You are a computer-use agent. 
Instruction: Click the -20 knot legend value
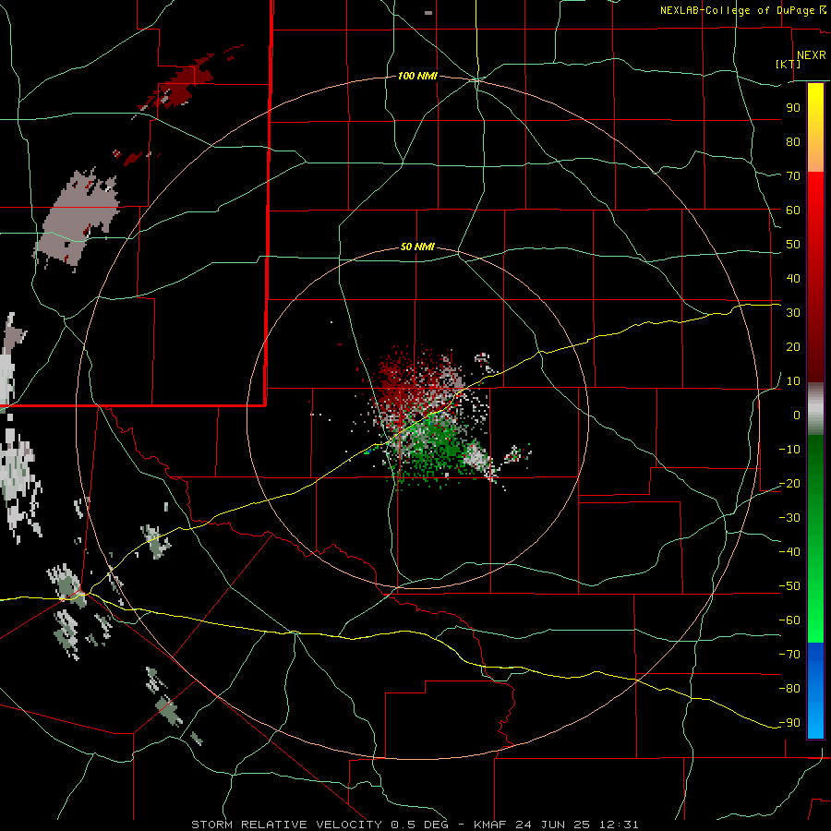[x=789, y=484]
